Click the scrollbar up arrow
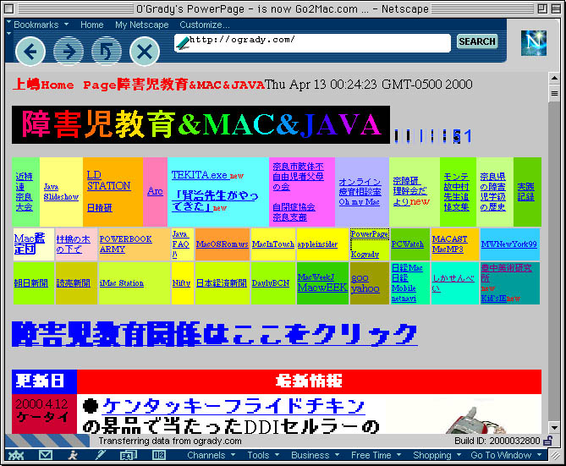This screenshot has width=566, height=466. point(554,78)
